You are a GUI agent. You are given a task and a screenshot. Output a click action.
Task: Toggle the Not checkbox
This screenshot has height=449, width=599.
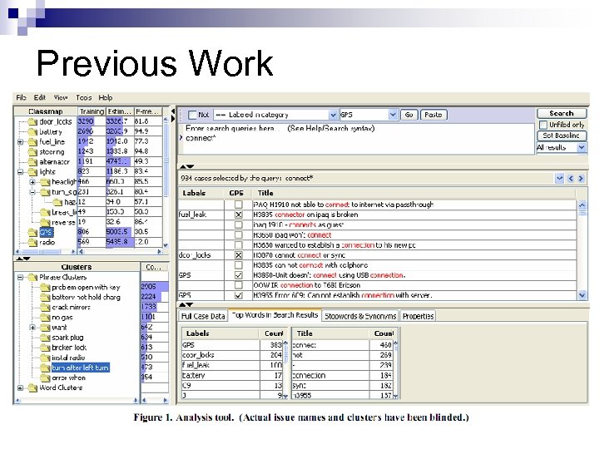192,115
